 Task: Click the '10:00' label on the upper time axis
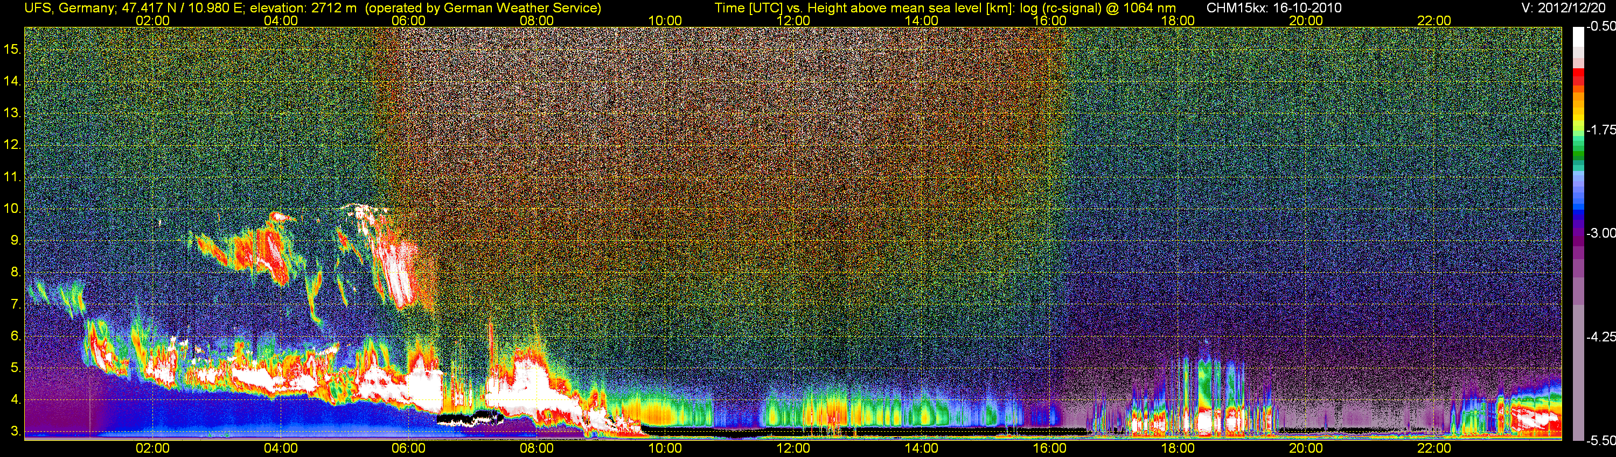tap(665, 20)
